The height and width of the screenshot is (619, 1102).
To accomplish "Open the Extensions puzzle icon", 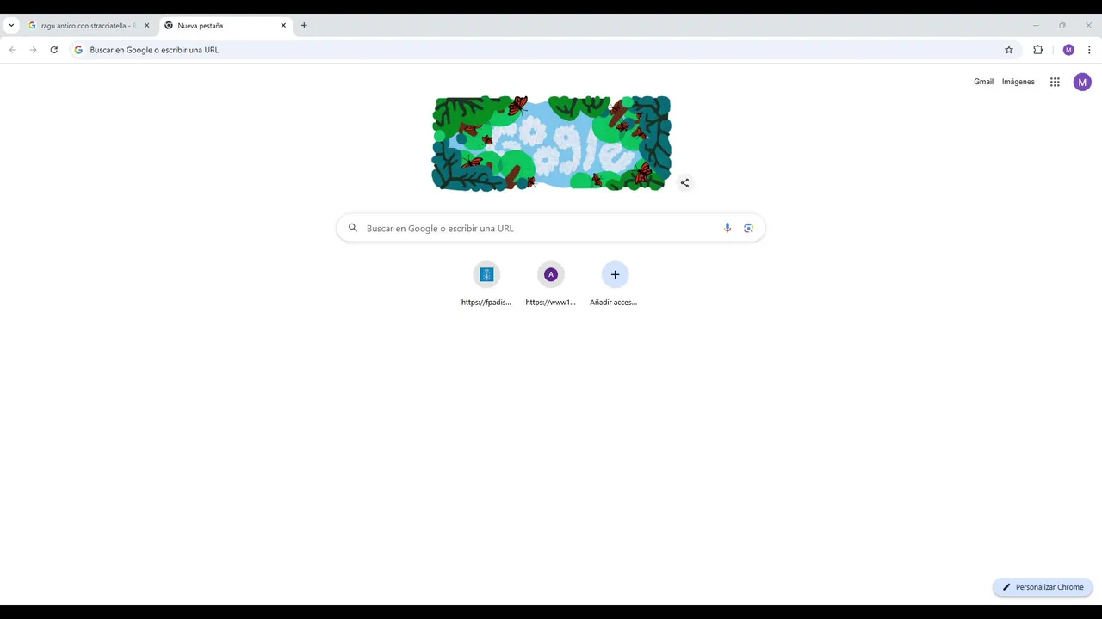I will point(1038,50).
